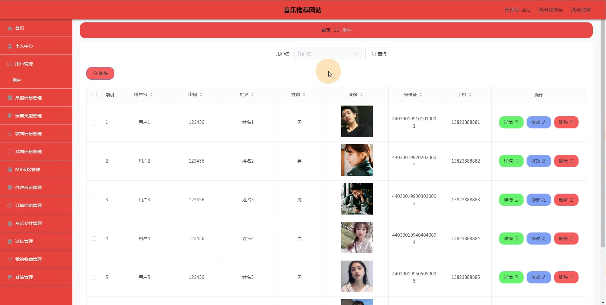Open the 首页 sidebar menu item
606x305 pixels.
pyautogui.click(x=36, y=28)
